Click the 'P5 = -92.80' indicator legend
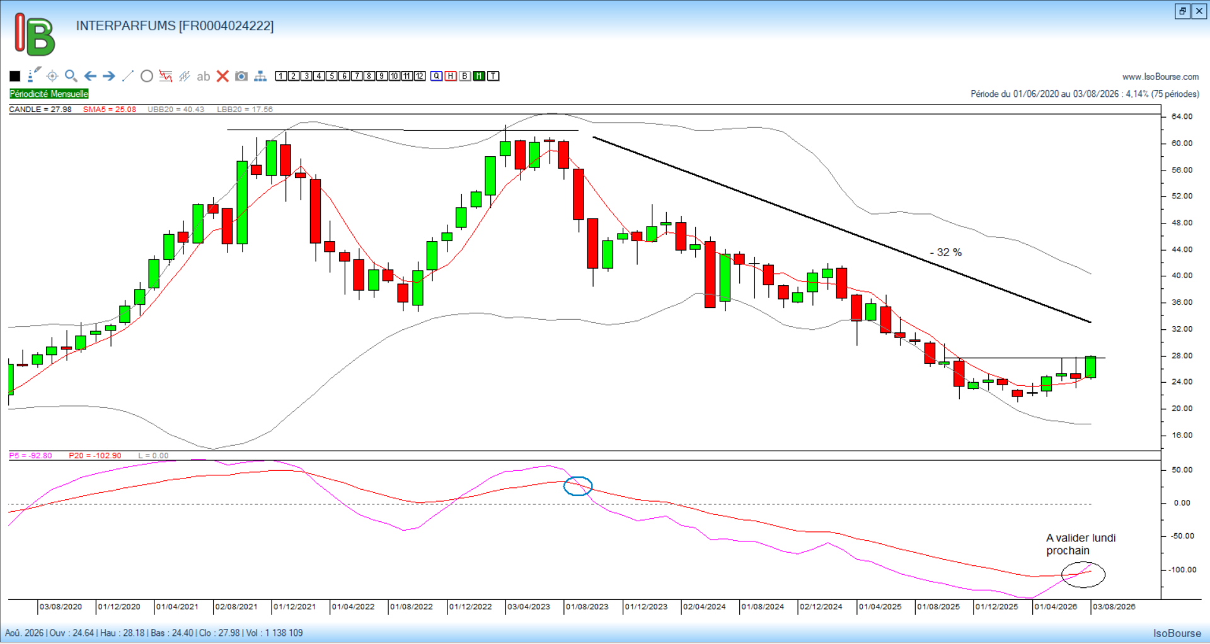Image resolution: width=1210 pixels, height=644 pixels. (31, 456)
